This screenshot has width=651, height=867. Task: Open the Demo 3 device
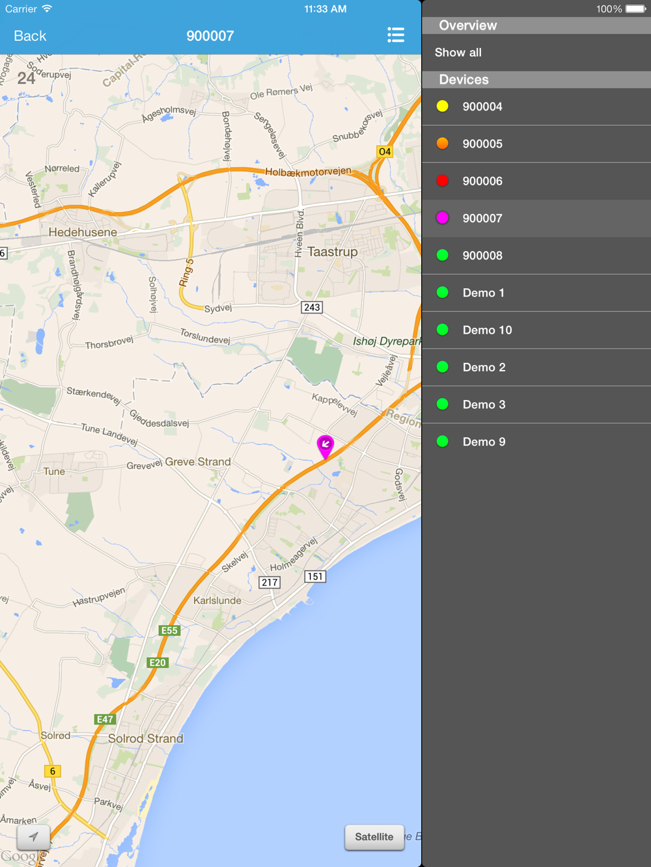(x=536, y=405)
